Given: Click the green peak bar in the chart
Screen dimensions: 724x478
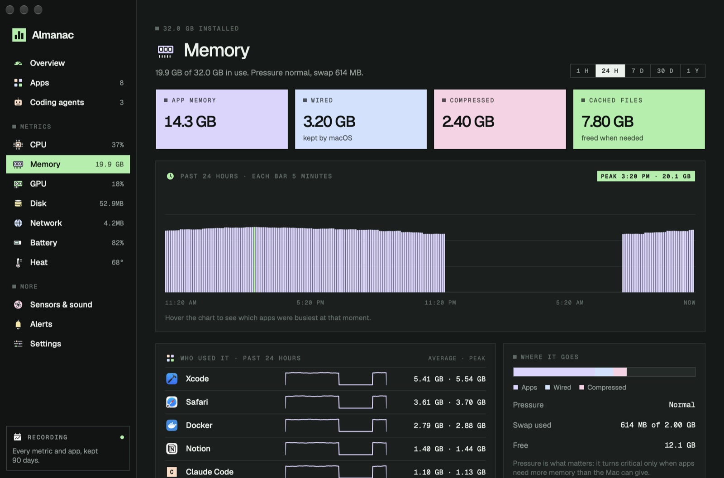Looking at the screenshot, I should coord(254,260).
